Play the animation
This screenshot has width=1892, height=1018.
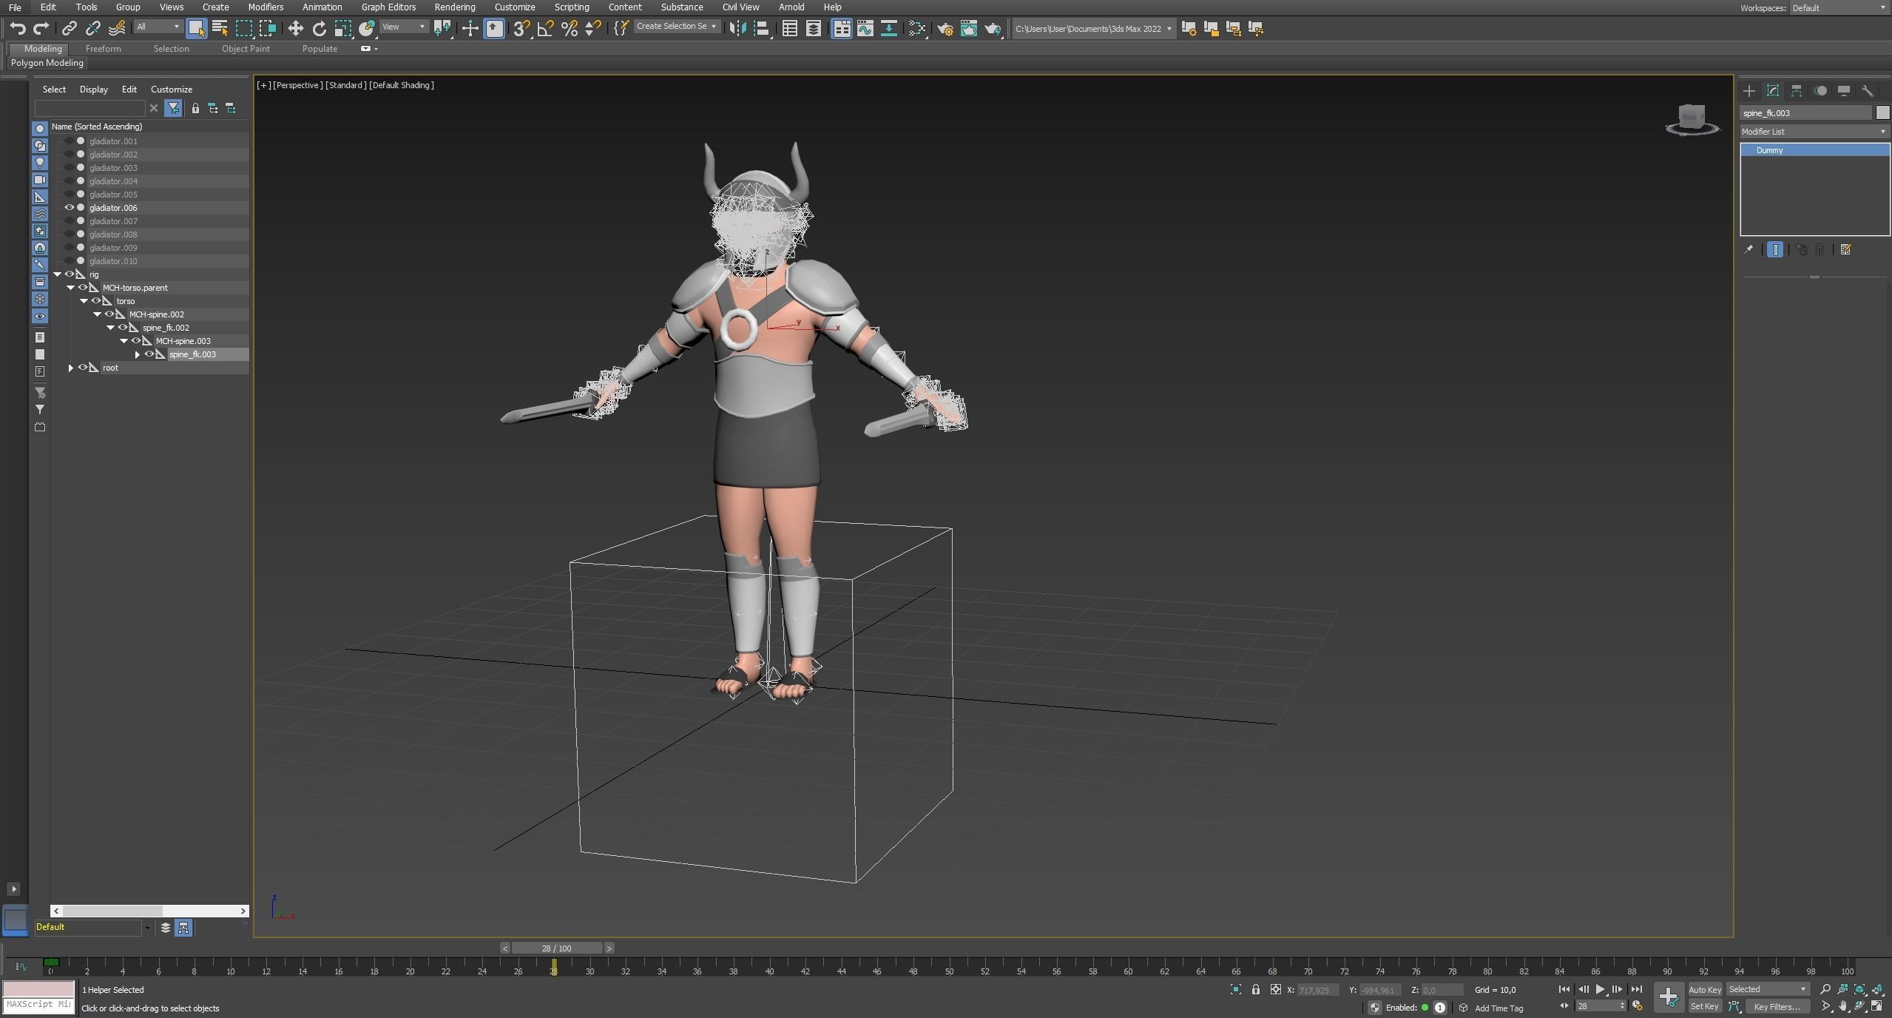[x=1600, y=990]
